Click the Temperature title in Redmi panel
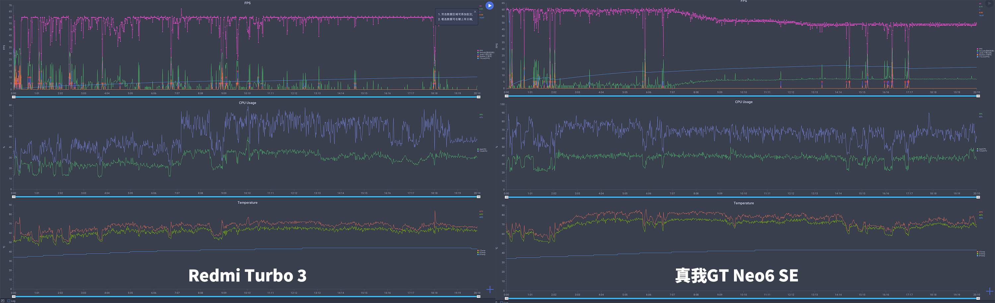Image resolution: width=995 pixels, height=303 pixels. [x=248, y=203]
